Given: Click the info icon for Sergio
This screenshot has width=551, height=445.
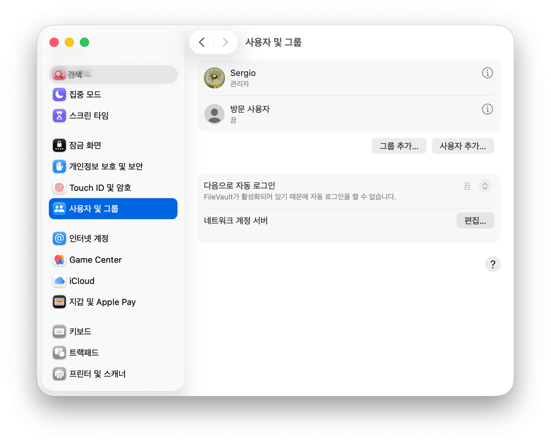Looking at the screenshot, I should tap(487, 73).
